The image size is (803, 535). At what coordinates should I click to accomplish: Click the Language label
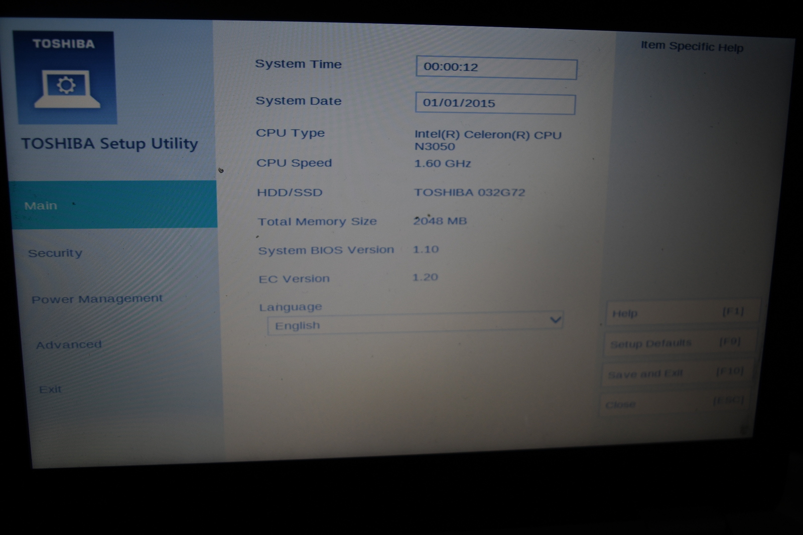[291, 307]
